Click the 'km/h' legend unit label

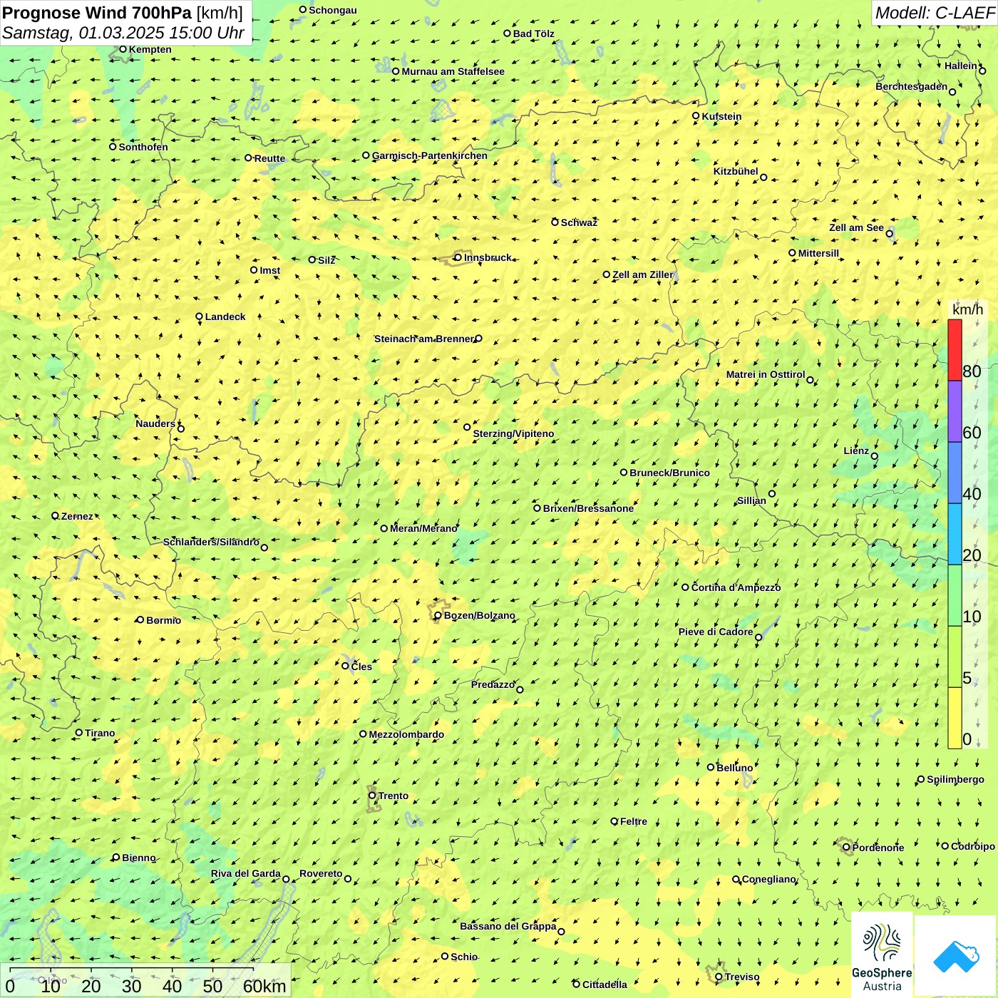click(967, 309)
